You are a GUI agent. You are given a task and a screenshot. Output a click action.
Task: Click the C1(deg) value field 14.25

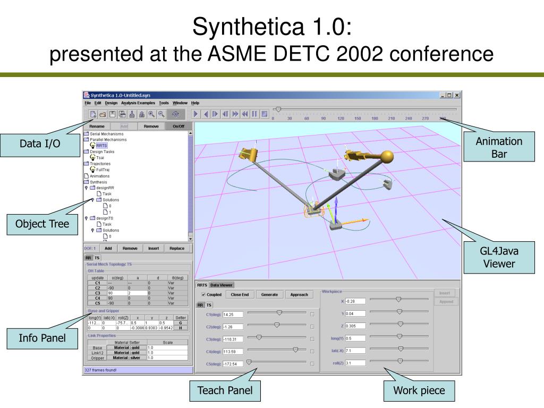click(233, 314)
